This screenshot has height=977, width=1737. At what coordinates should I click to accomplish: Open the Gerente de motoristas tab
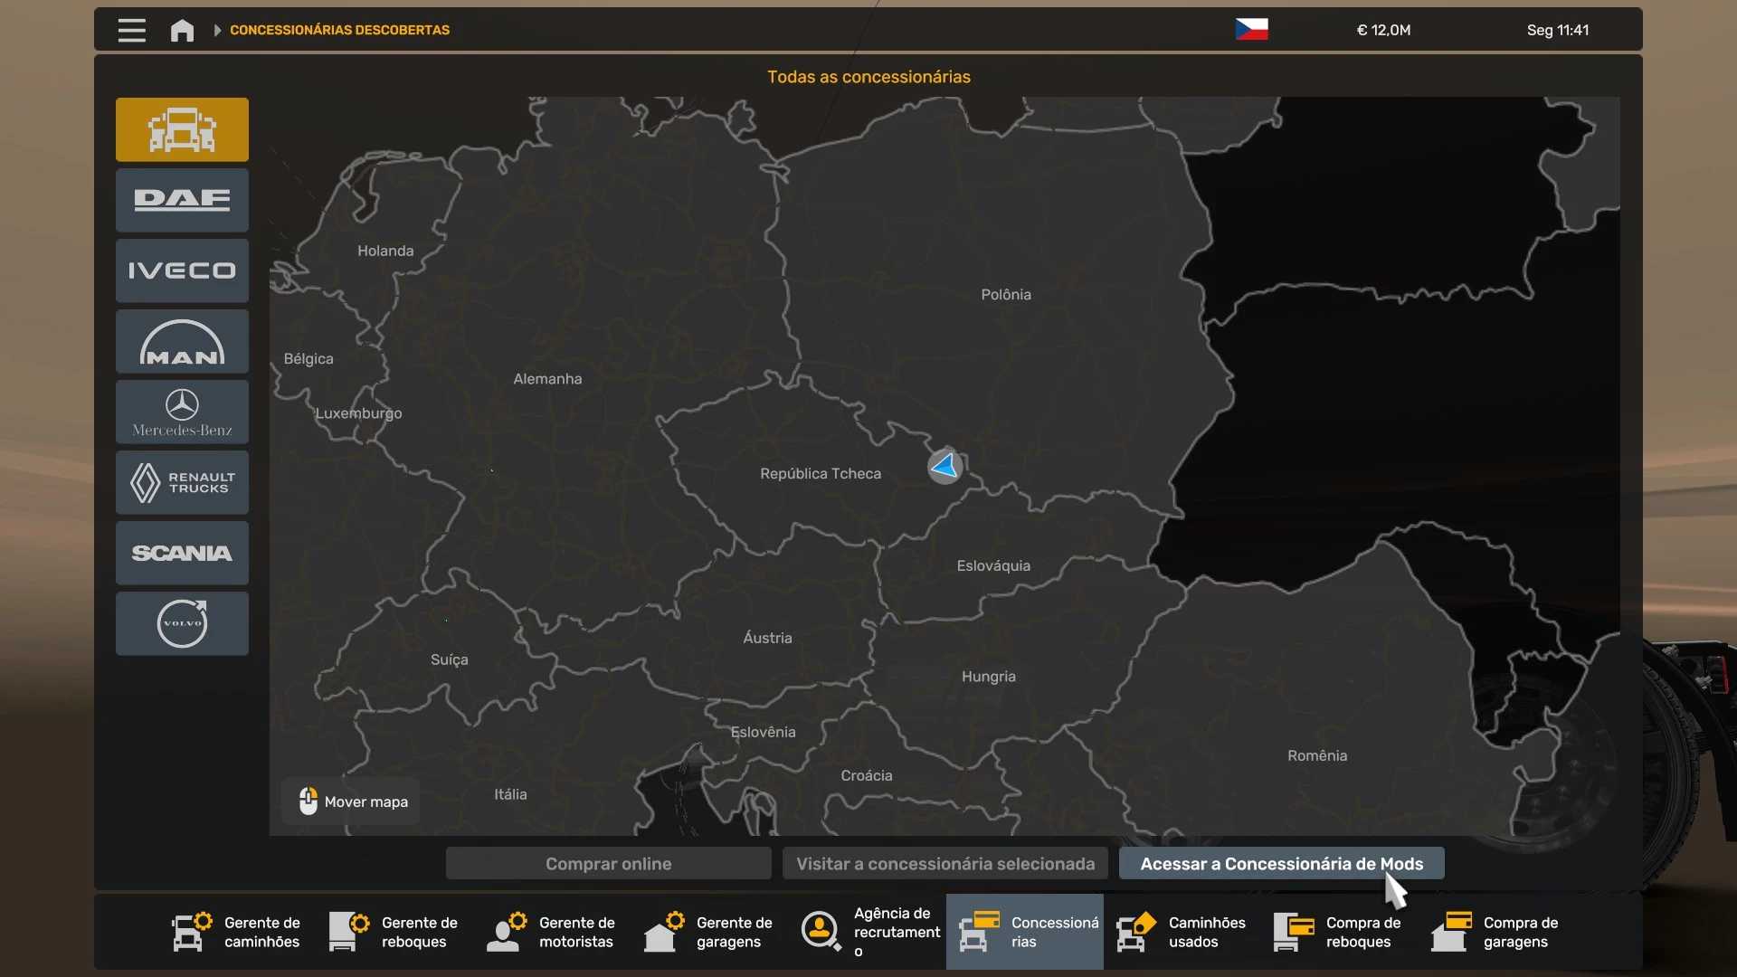tap(552, 932)
